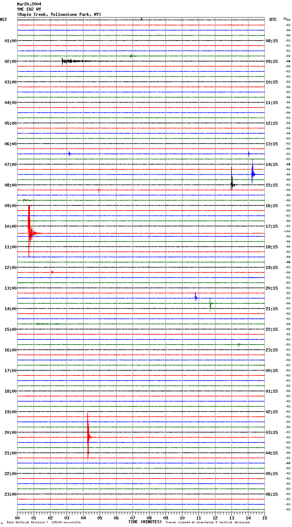Click the 00:15 UTC time label
Screen dimensions: 292x527
pos(272,371)
